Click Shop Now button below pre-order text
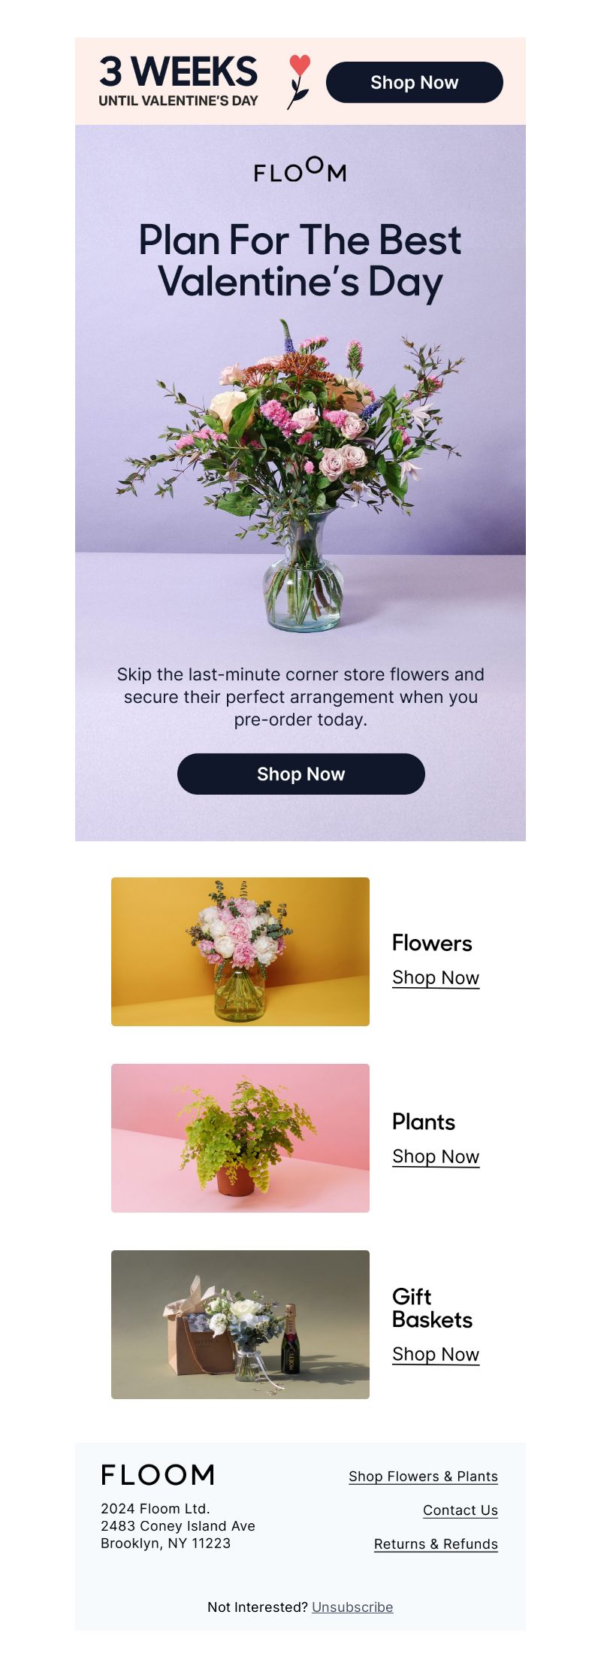The height and width of the screenshot is (1660, 601). coord(301,774)
